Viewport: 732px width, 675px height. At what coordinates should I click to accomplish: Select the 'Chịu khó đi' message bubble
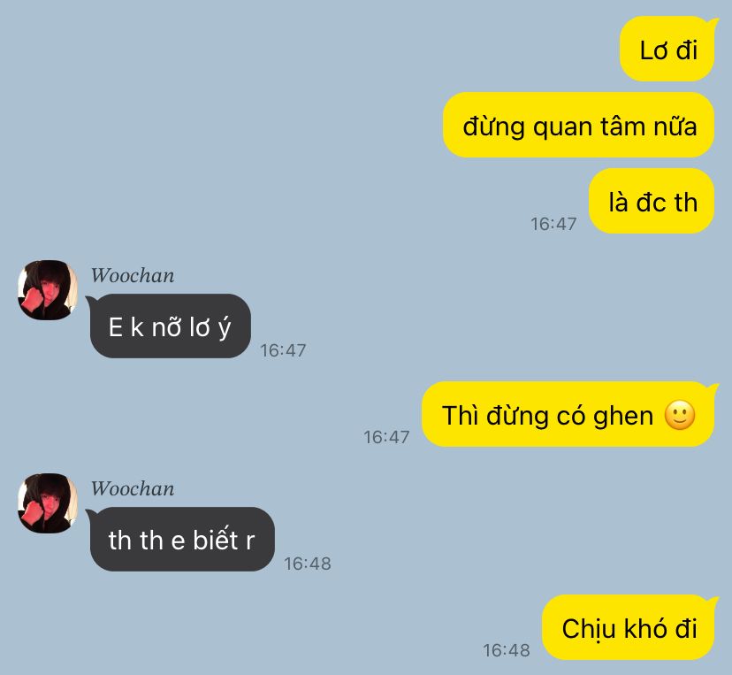(x=629, y=627)
